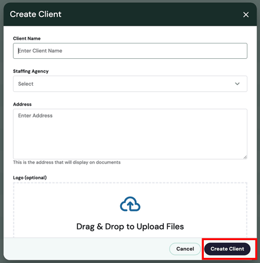This screenshot has height=263, width=260.
Task: Click the address display helper text
Action: click(67, 162)
